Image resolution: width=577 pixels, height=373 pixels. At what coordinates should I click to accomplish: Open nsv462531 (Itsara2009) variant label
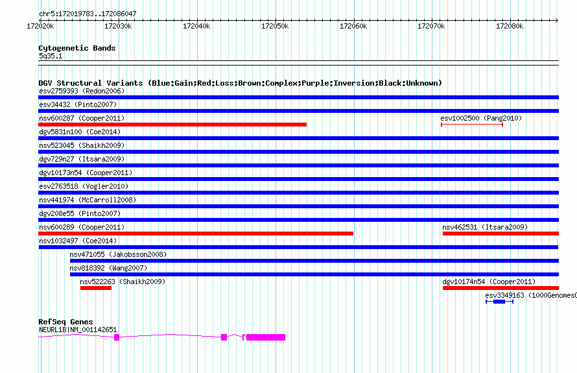[x=485, y=227]
